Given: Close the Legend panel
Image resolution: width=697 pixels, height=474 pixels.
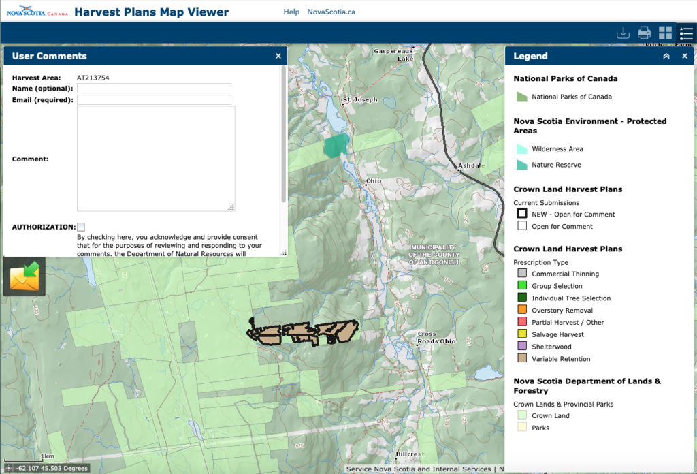Looking at the screenshot, I should [685, 57].
